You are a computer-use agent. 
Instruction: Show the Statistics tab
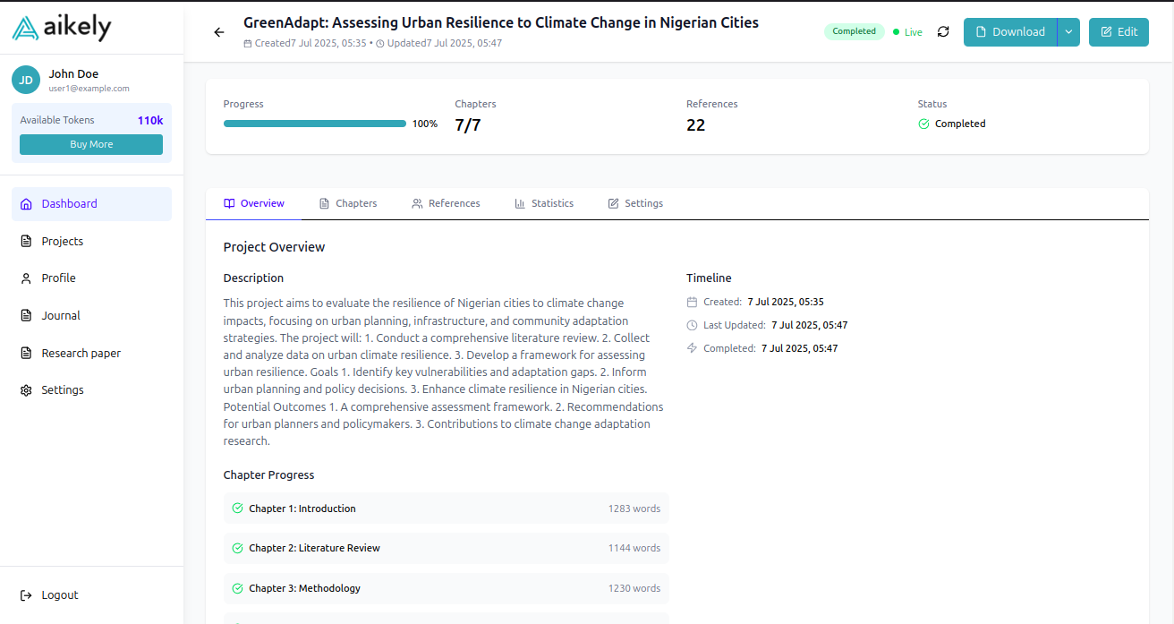(544, 204)
